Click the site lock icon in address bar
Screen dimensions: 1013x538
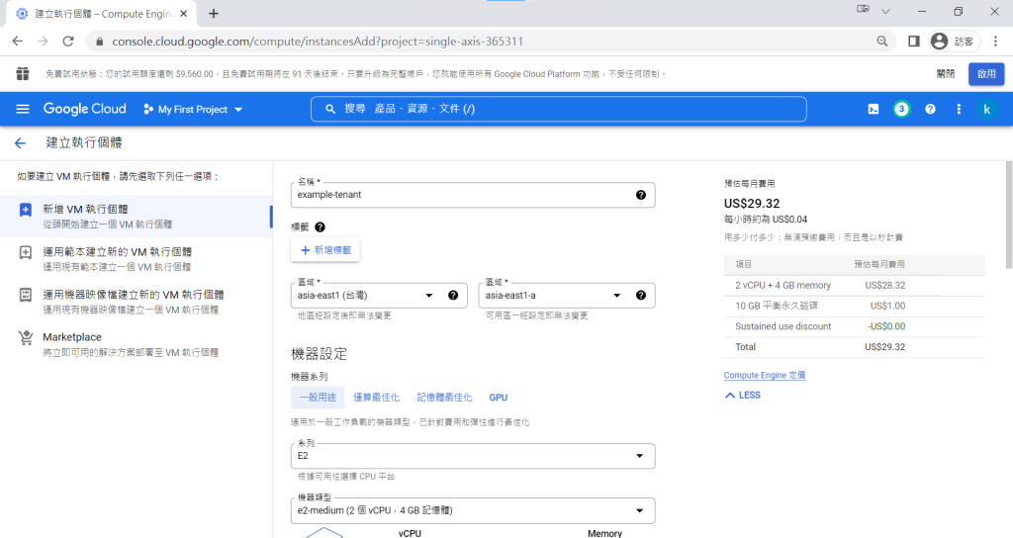pos(99,42)
